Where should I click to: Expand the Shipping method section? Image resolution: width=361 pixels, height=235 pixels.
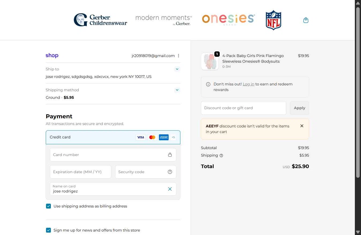coord(177,90)
